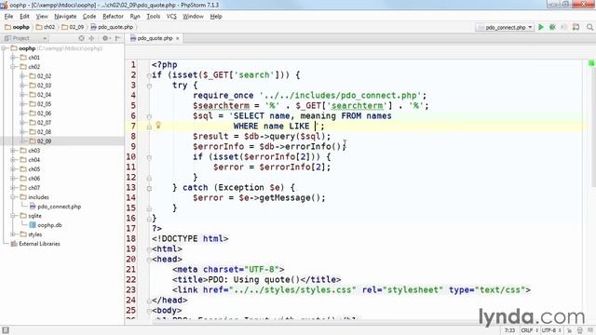This screenshot has height=335, width=596.
Task: Open the Window menu
Action: tap(193, 17)
